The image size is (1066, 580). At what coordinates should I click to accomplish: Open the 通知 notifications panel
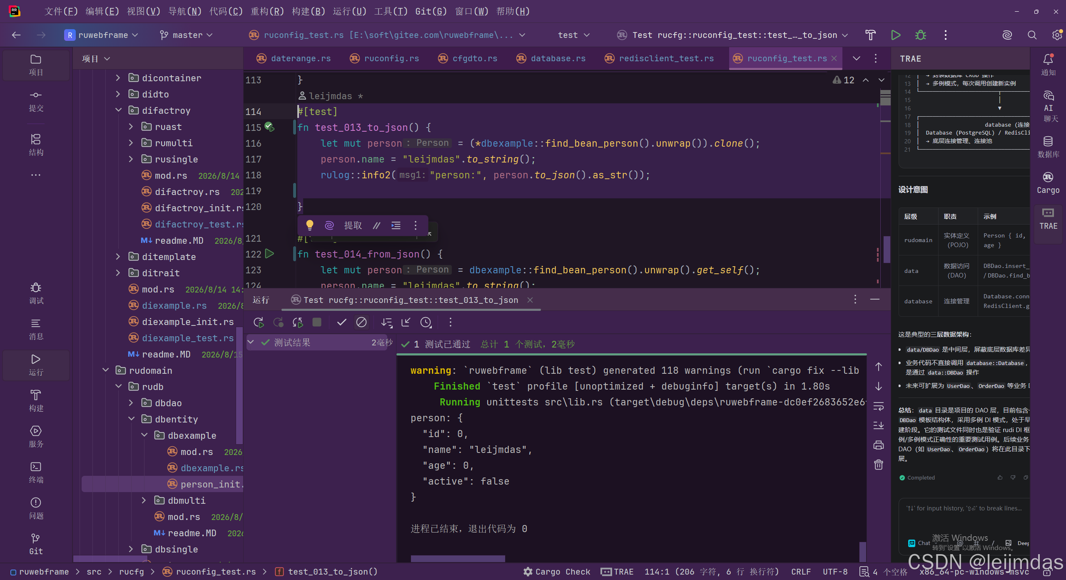point(1048,65)
